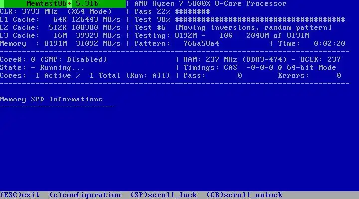Click the Memtest86+ 5.31b title banner

62,4
